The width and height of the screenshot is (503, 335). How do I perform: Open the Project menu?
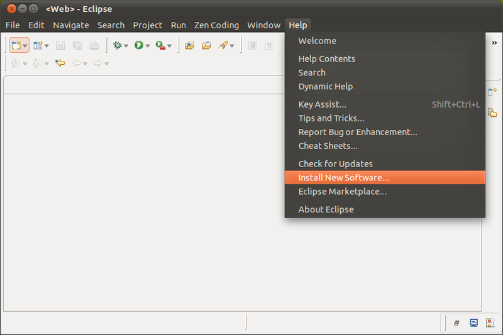(148, 25)
